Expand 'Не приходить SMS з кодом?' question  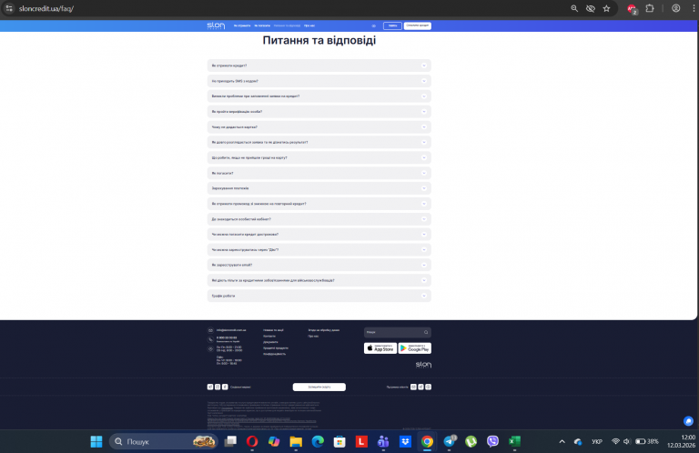coord(319,81)
